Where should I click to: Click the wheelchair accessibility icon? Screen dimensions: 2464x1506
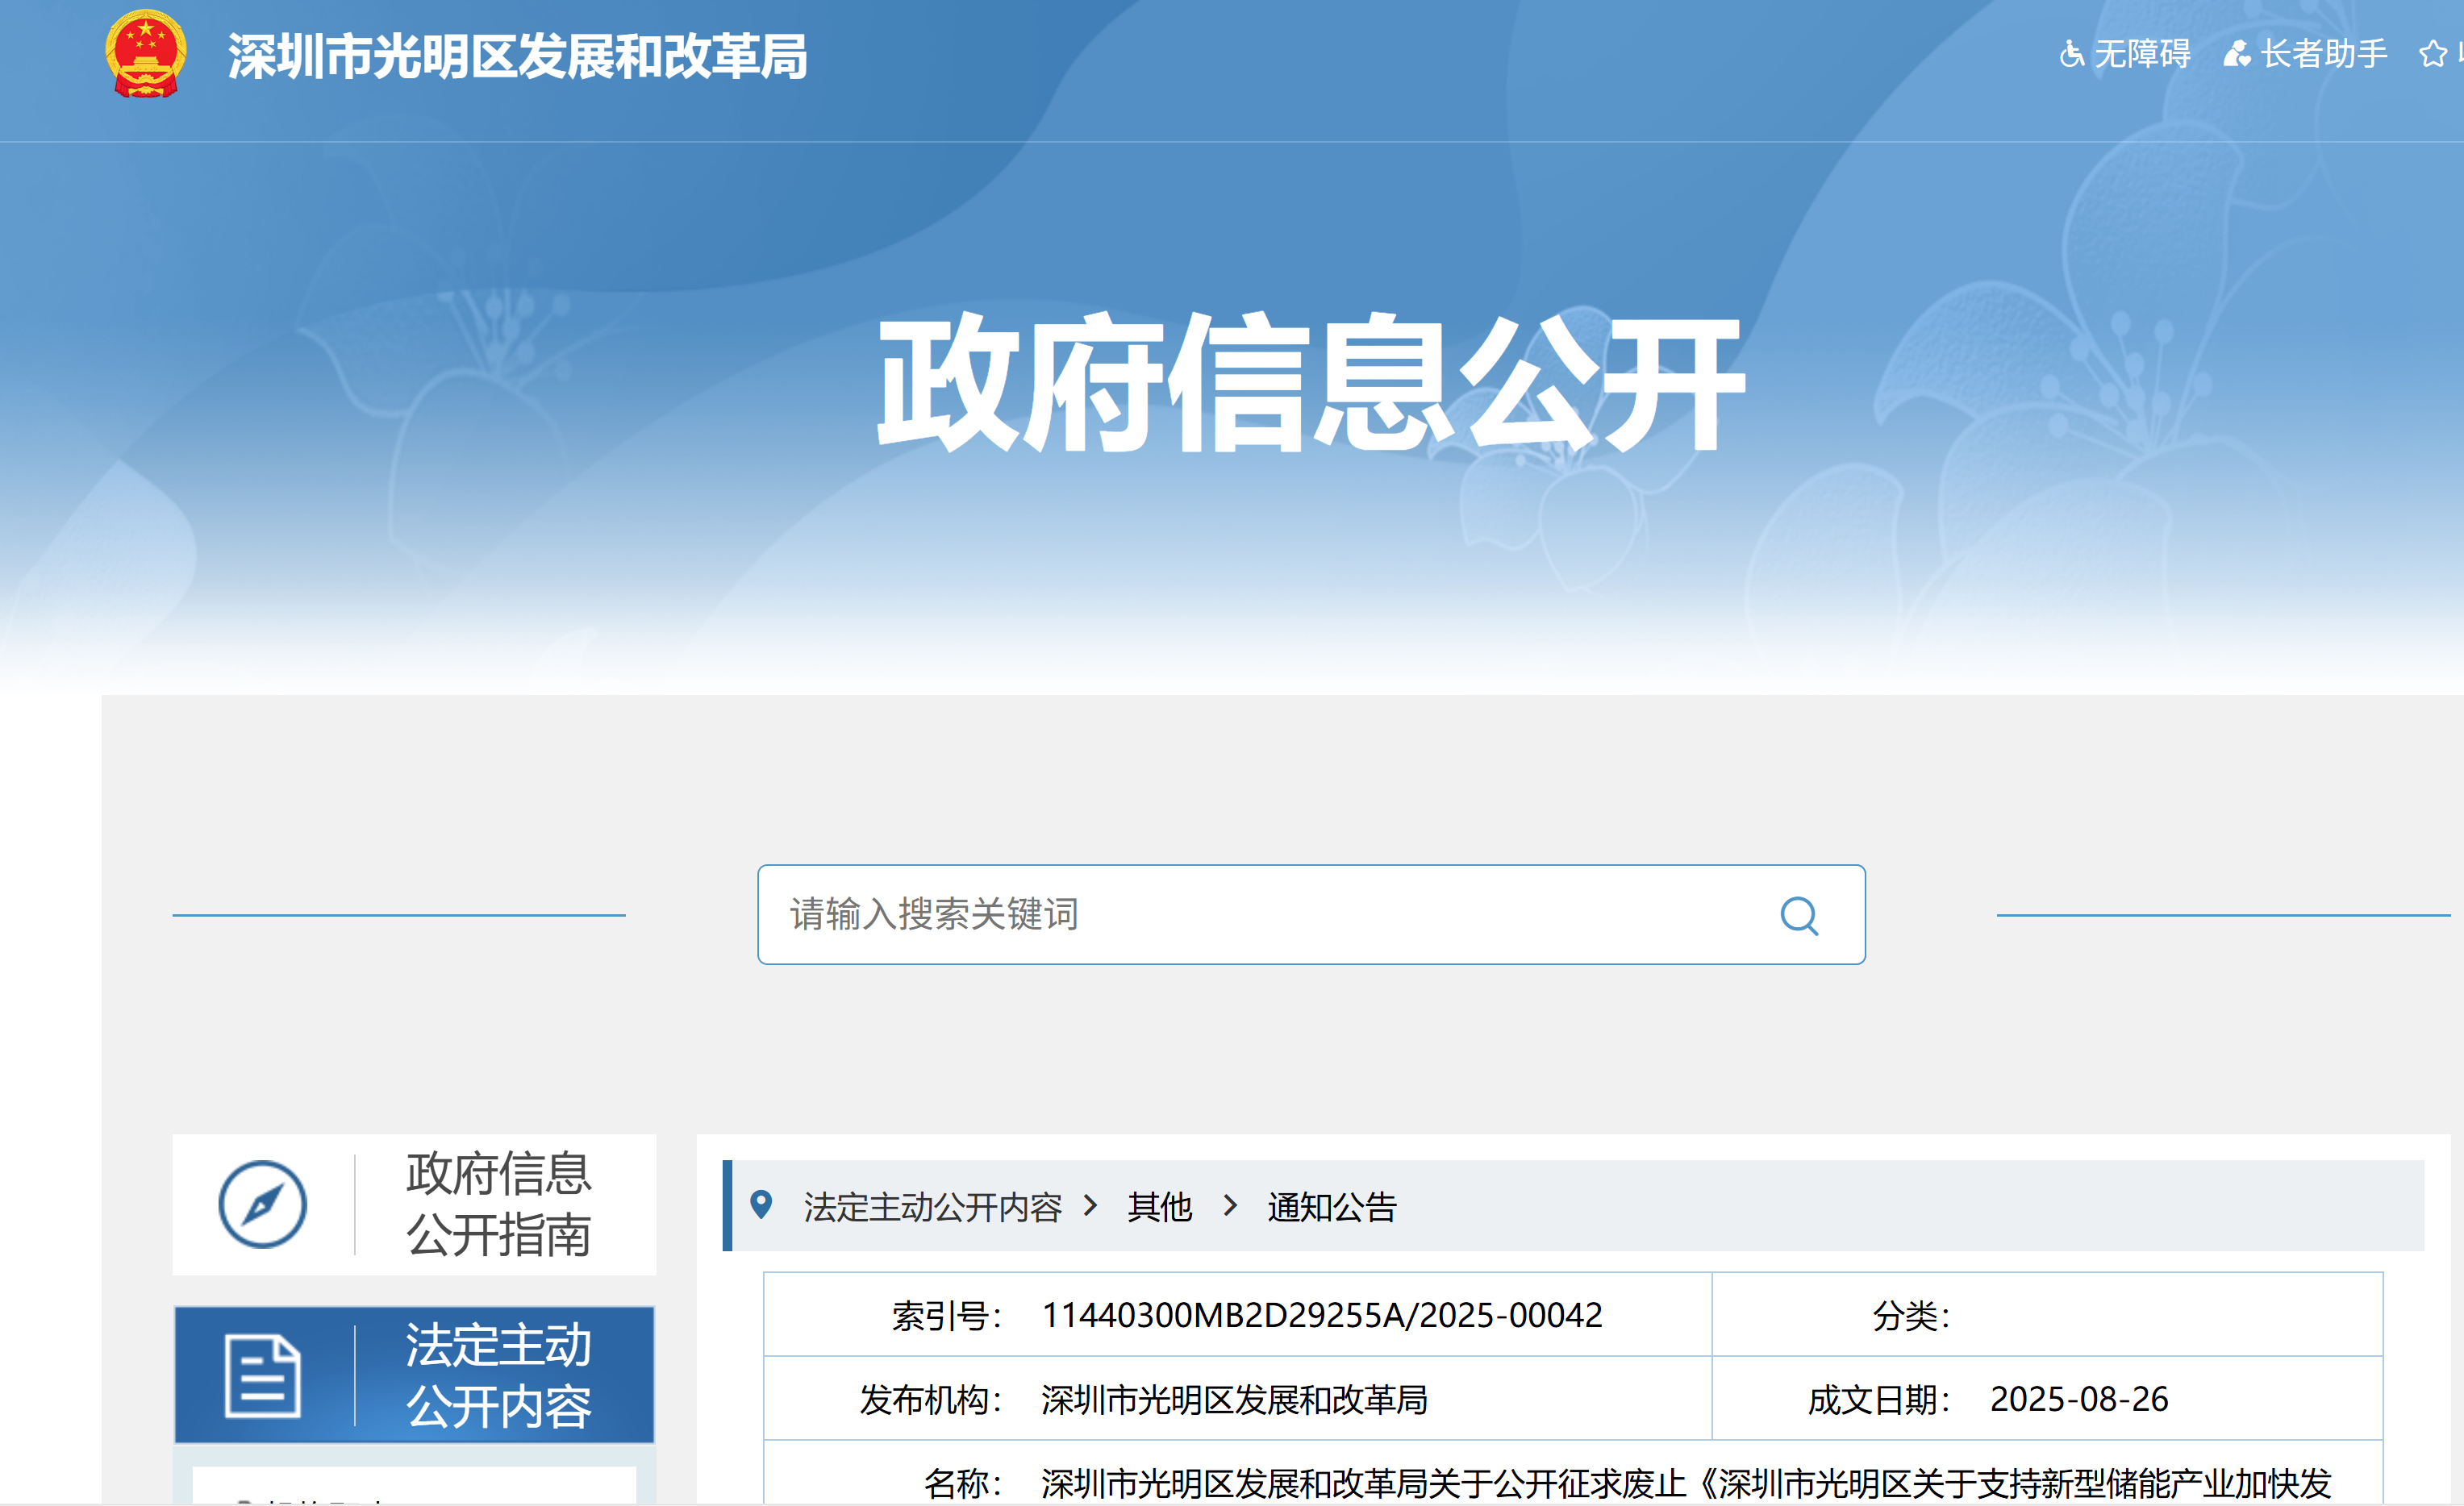pos(2074,53)
